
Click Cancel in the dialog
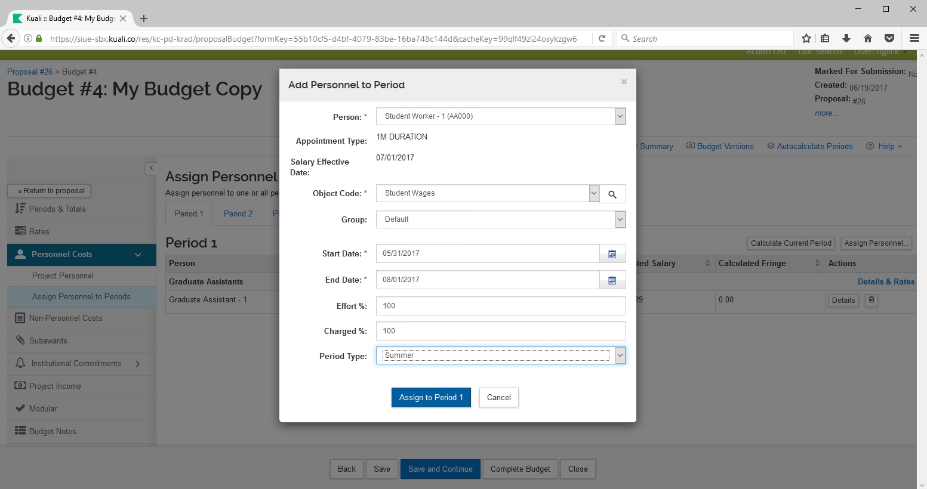tap(498, 398)
